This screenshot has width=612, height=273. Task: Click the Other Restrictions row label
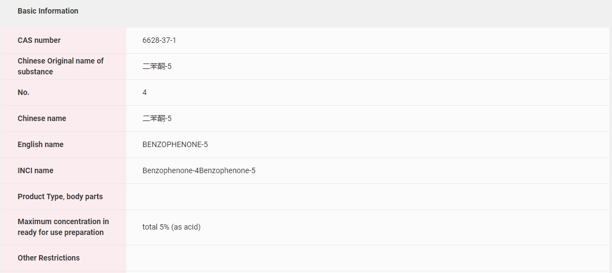click(x=48, y=258)
